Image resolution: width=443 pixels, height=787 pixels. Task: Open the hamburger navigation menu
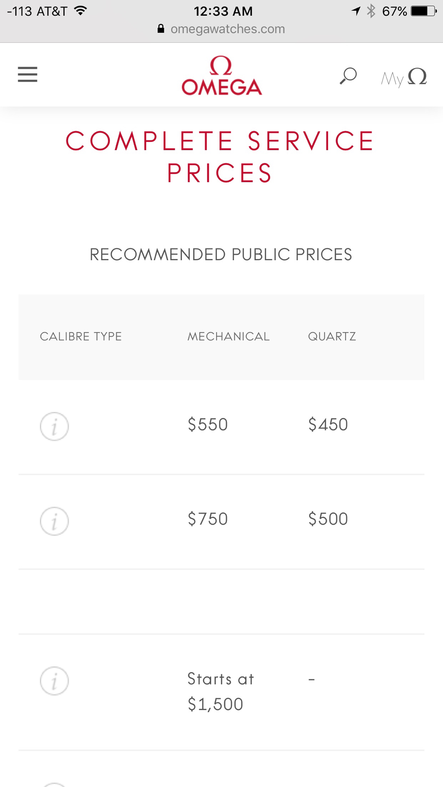click(x=28, y=75)
